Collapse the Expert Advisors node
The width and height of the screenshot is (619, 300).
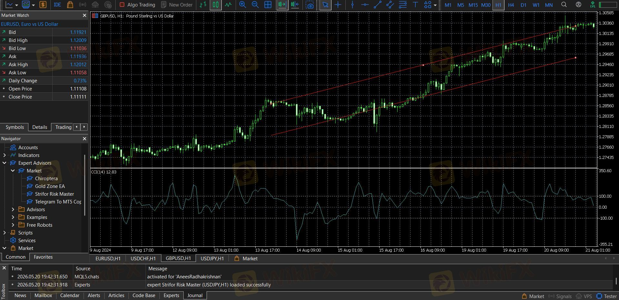(x=5, y=163)
